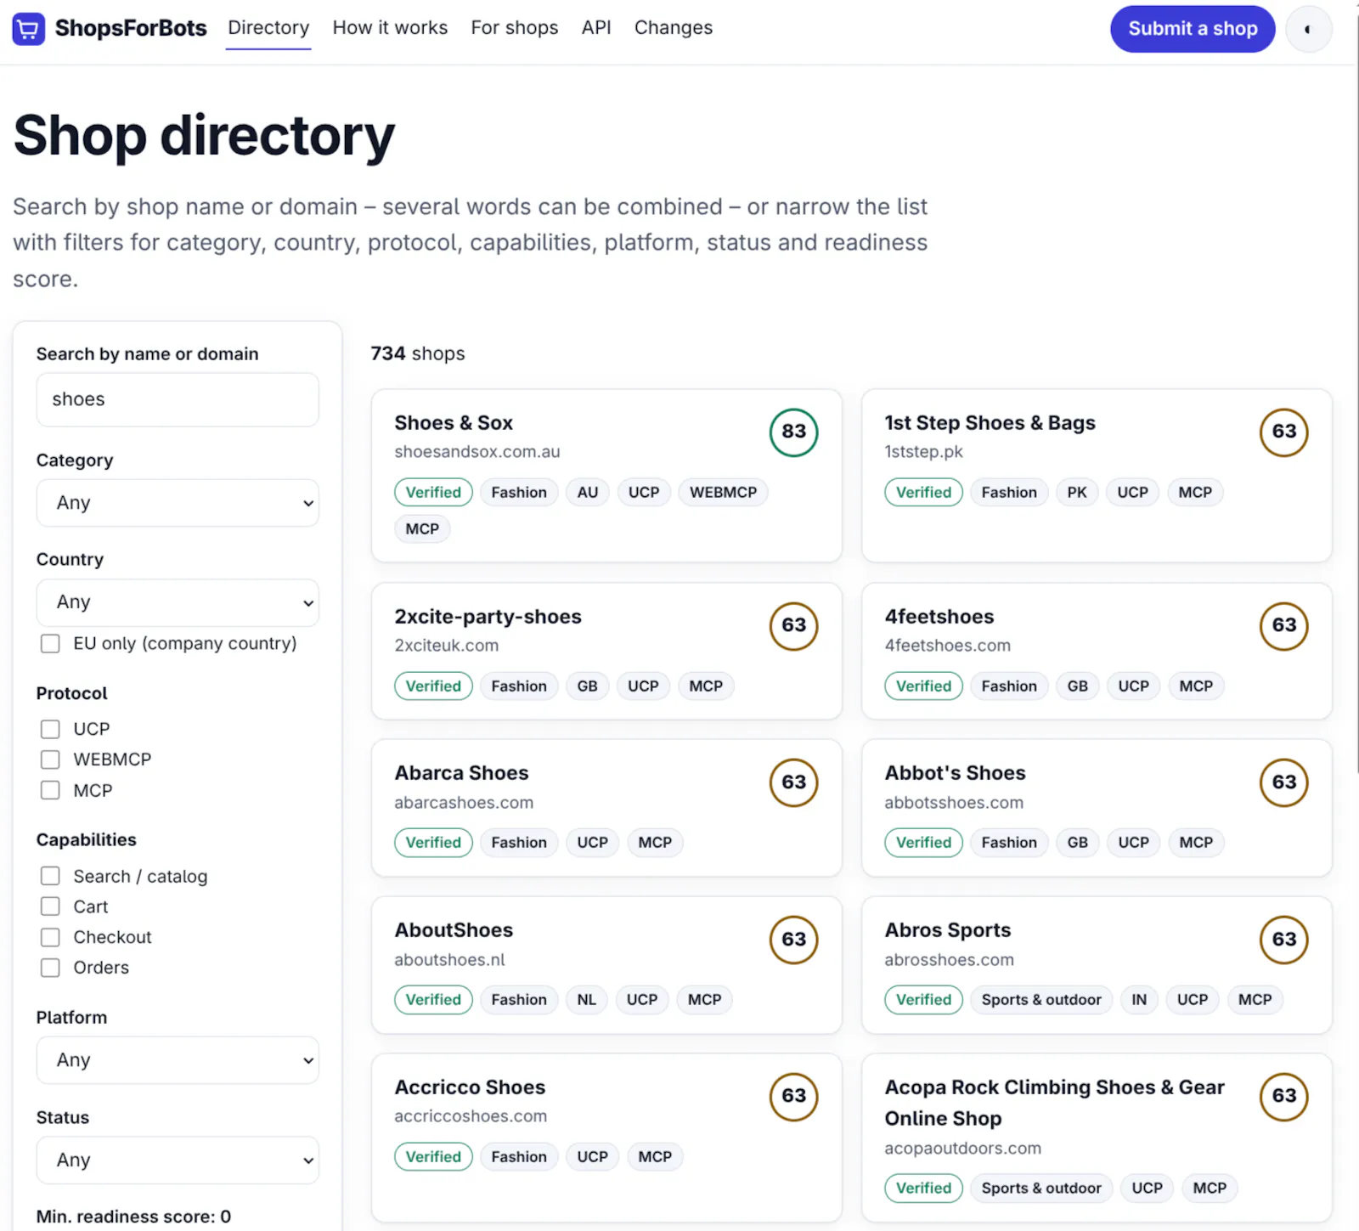
Task: Toggle the dark mode theme button
Action: (x=1308, y=29)
